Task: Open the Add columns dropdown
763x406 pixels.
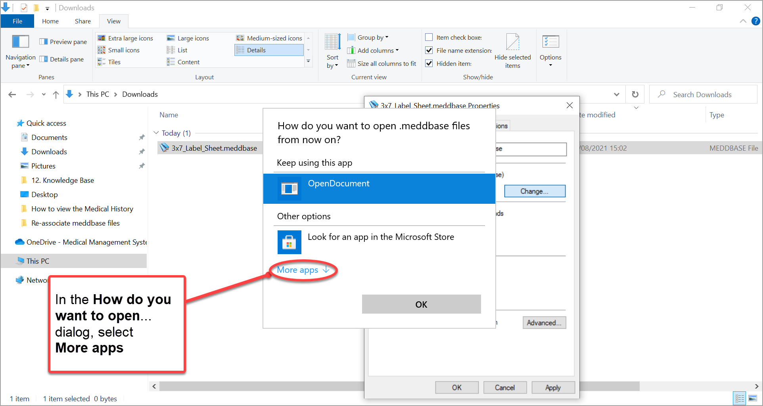Action: (373, 50)
